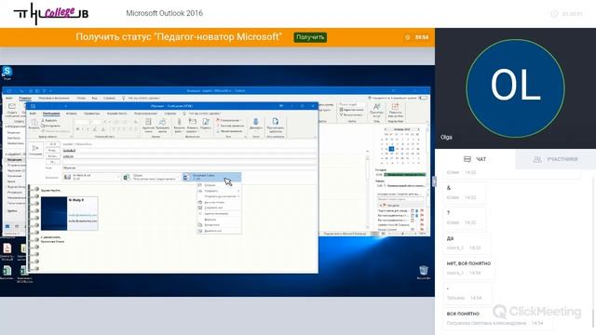Toggle Bold formatting in message ribbon
This screenshot has height=335, width=596.
point(78,129)
